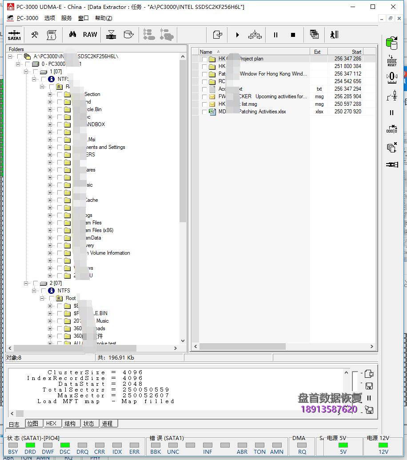This screenshot has width=407, height=460.
Task: Click the SATA1 port toolbar icon
Action: tap(14, 35)
